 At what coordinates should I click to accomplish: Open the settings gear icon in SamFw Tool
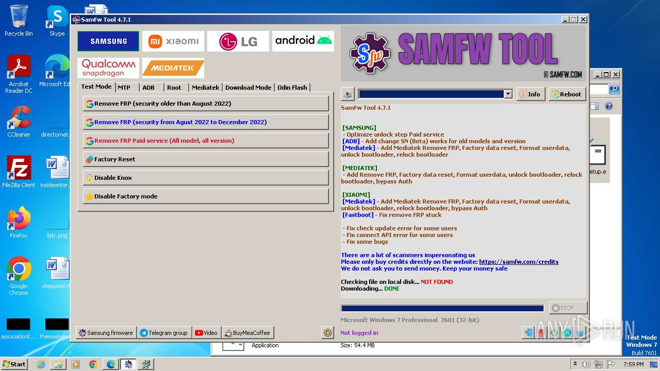[x=328, y=333]
